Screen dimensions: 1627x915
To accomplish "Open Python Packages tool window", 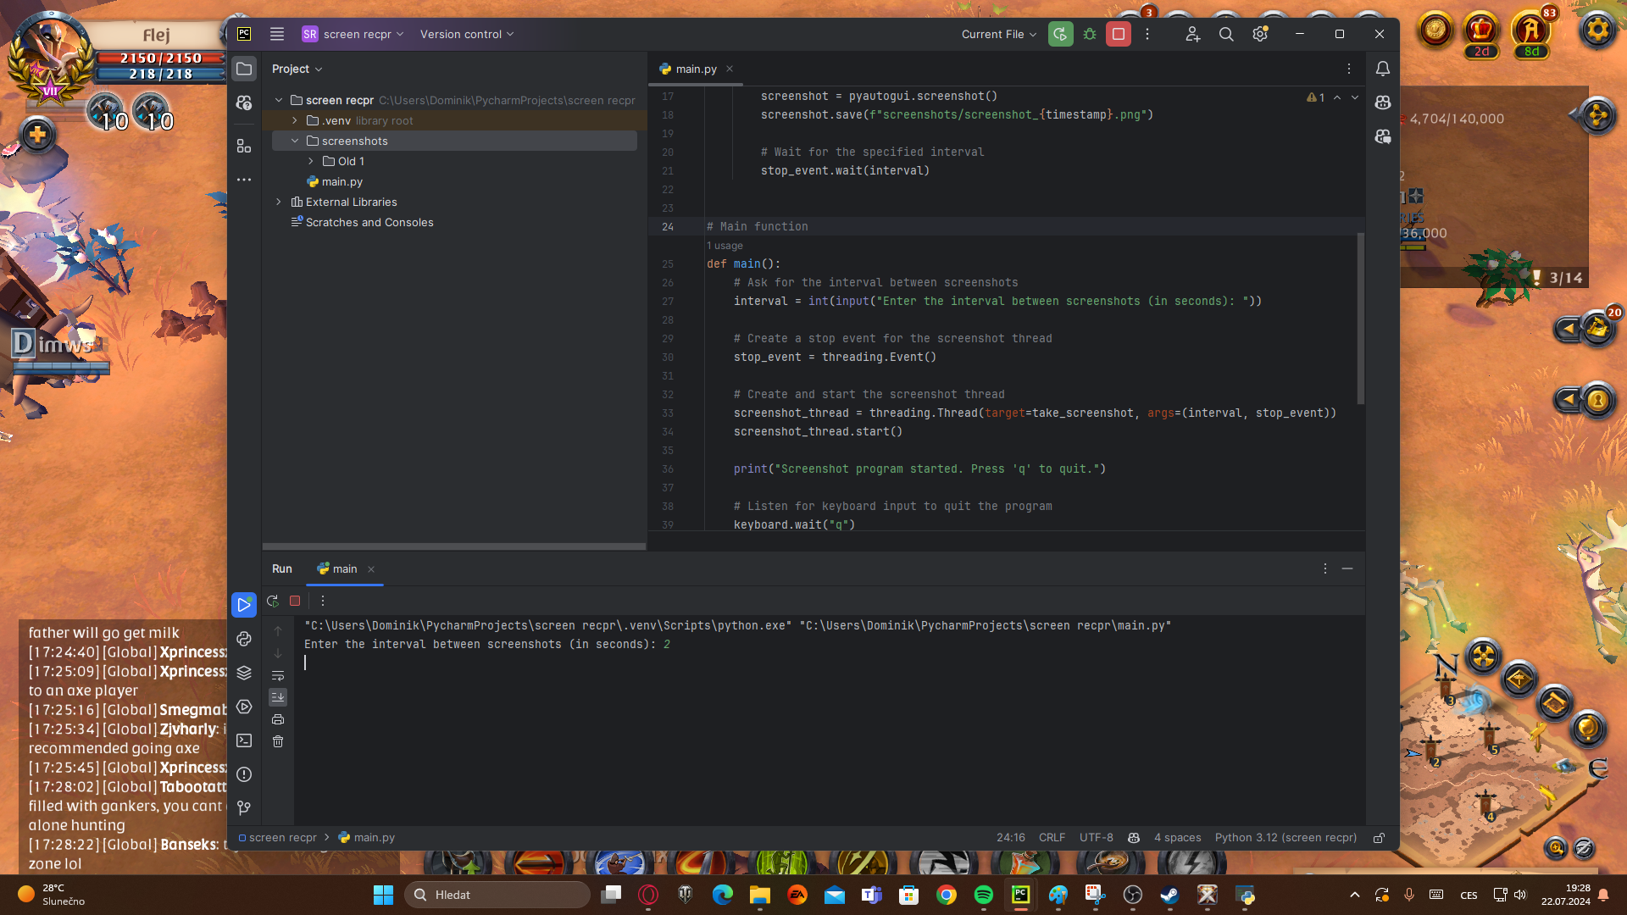I will 244,673.
